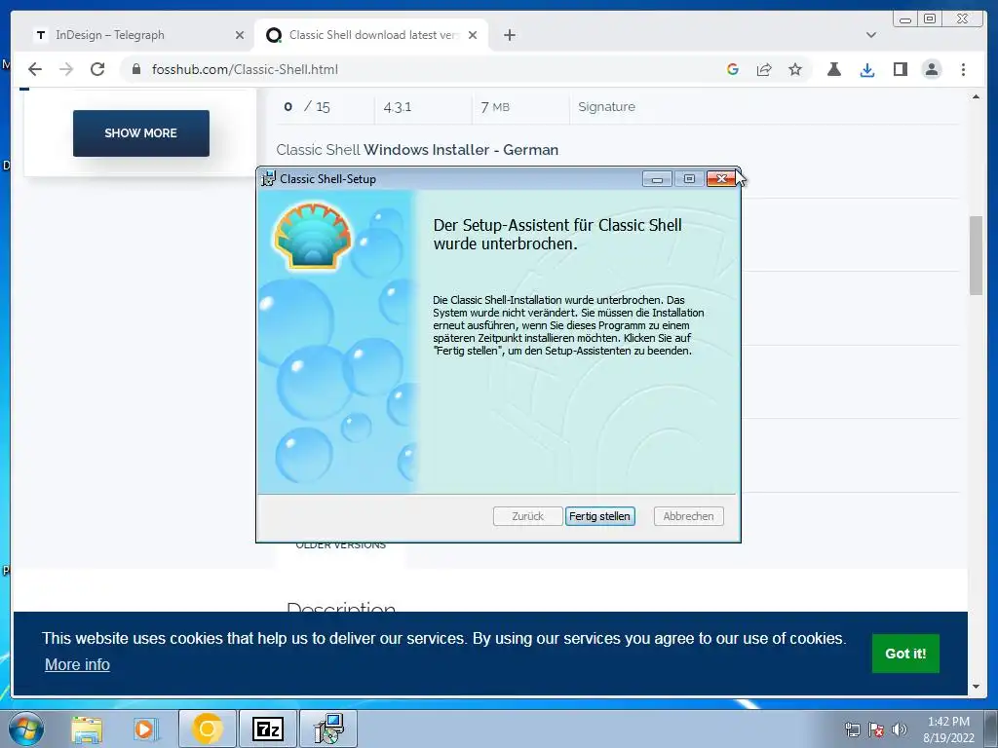Open the Chrome Labs flask icon
Image resolution: width=998 pixels, height=748 pixels.
coord(834,69)
